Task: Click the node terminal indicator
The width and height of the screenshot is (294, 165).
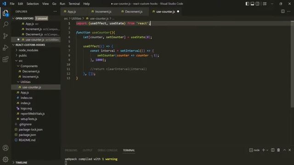Action: point(254,150)
